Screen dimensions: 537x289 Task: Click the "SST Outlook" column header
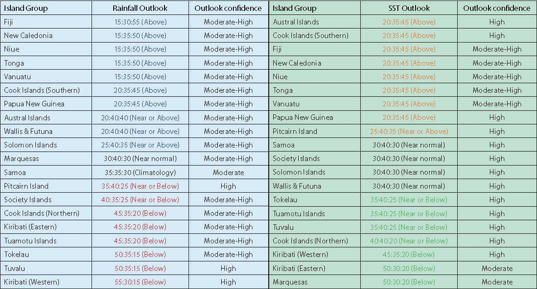(x=409, y=8)
